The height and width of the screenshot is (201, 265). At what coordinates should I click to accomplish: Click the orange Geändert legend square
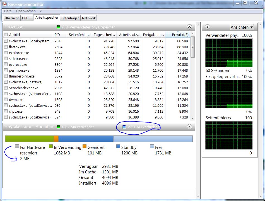(85, 146)
